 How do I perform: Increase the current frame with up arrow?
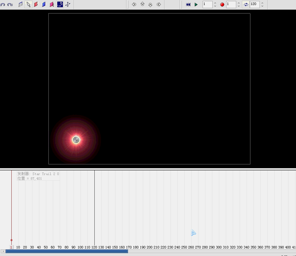point(215,3)
